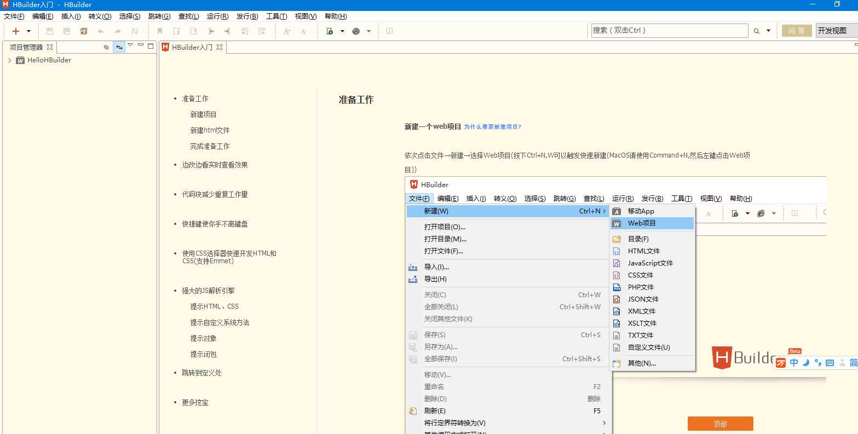Click the Undo arrow icon
The image size is (858, 434).
tap(101, 31)
